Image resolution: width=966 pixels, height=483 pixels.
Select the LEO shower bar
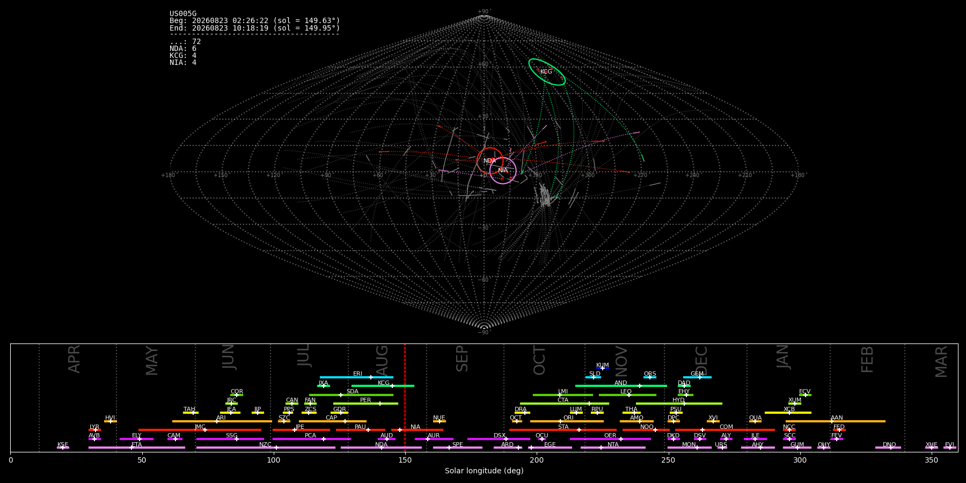627,395
